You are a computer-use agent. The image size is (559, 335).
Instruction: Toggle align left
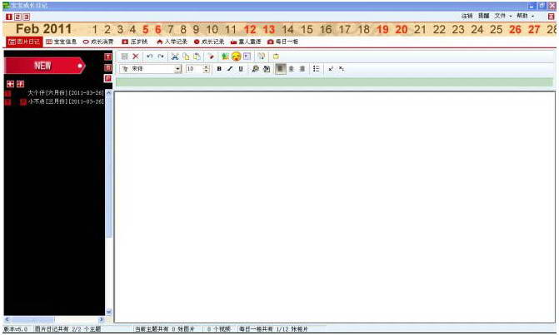point(281,69)
